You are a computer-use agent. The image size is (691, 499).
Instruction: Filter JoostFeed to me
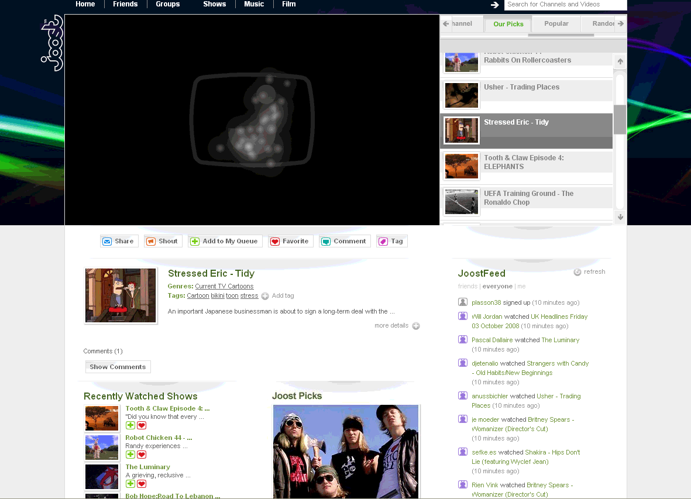click(x=521, y=287)
